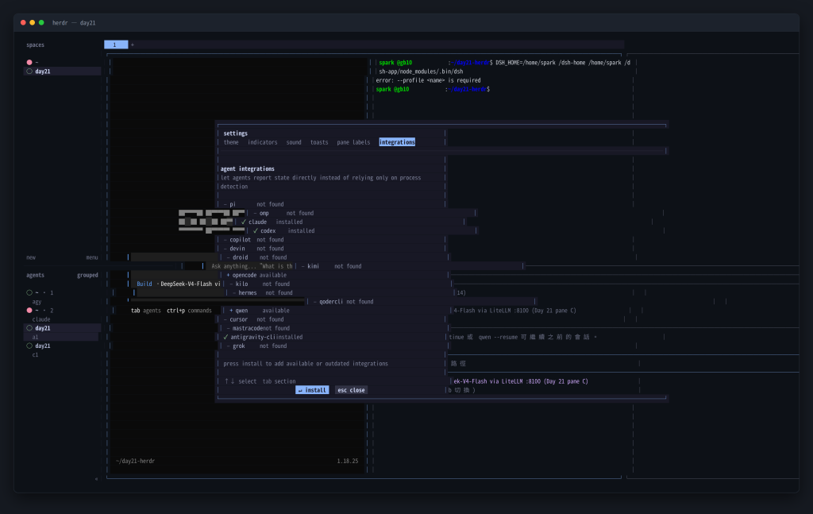Select the toasts settings tab
The width and height of the screenshot is (813, 514).
(x=319, y=142)
